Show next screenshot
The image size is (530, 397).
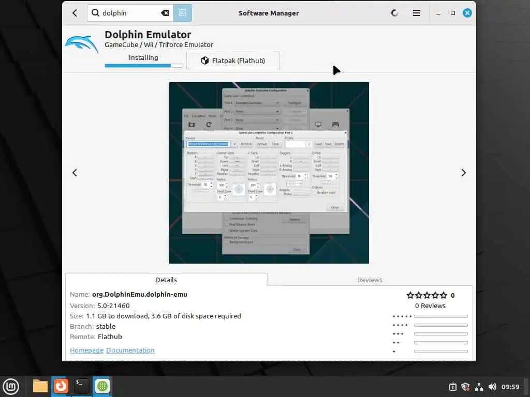pos(463,173)
